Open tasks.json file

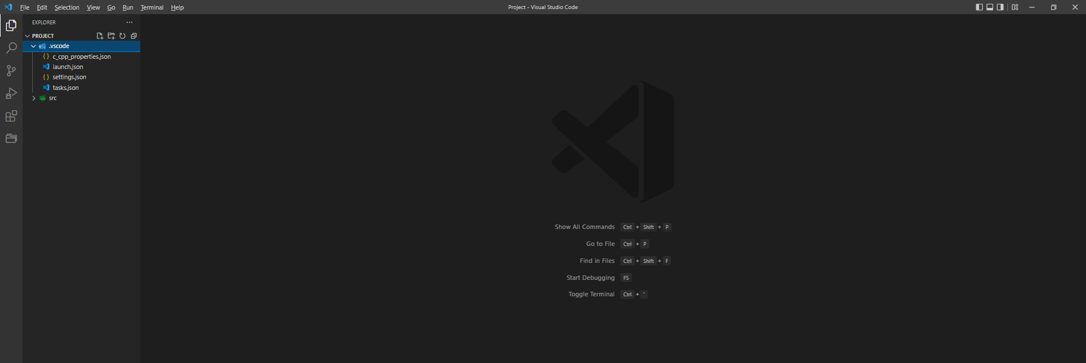coord(81,88)
